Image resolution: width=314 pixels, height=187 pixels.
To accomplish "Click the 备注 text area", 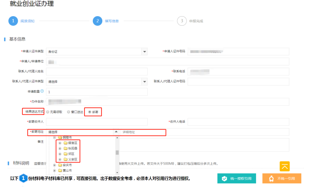I will click(x=204, y=145).
